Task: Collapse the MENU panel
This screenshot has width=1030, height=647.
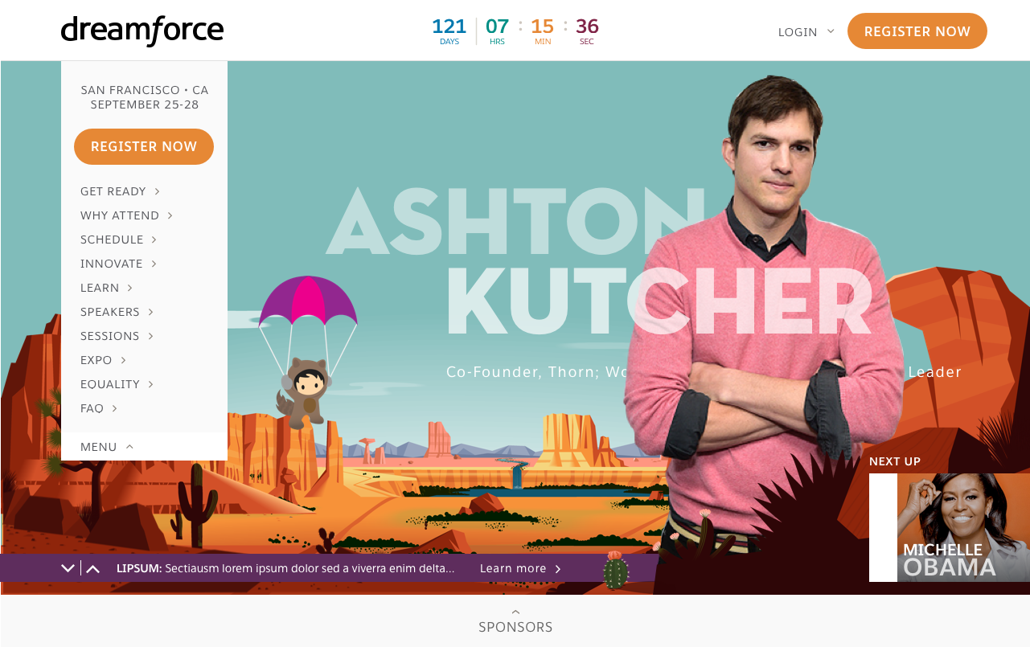Action: coord(107,447)
